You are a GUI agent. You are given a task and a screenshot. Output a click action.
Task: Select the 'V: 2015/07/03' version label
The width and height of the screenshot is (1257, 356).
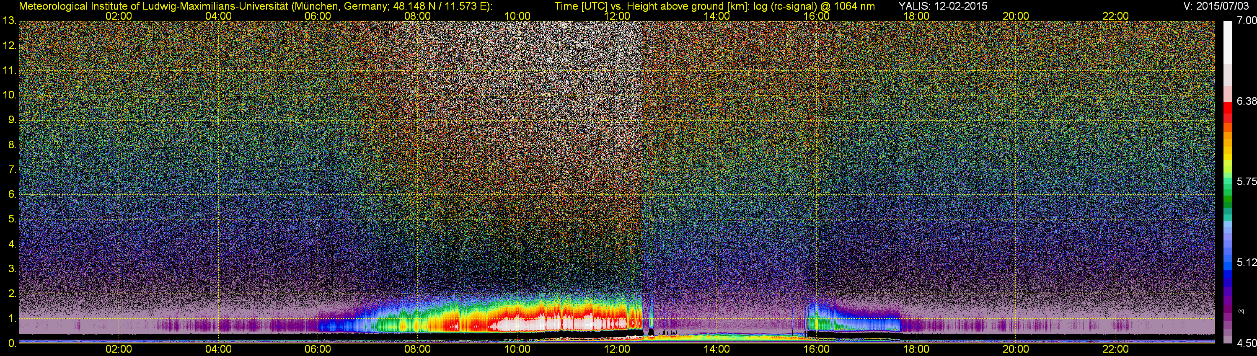pos(1215,6)
